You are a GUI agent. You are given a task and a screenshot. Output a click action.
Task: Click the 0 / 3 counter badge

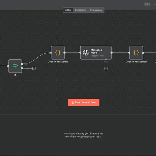coord(147,5)
